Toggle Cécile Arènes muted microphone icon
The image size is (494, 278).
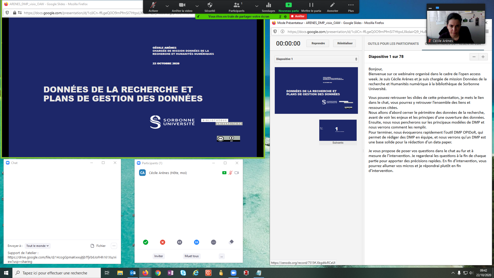click(x=231, y=173)
